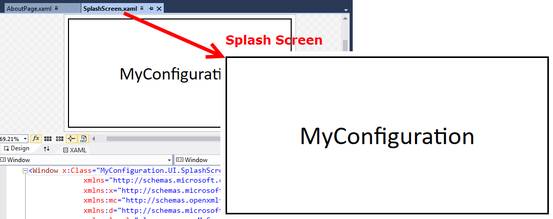This screenshot has height=219, width=553.
Task: Toggle snapping to gridlines
Action: pos(60,139)
